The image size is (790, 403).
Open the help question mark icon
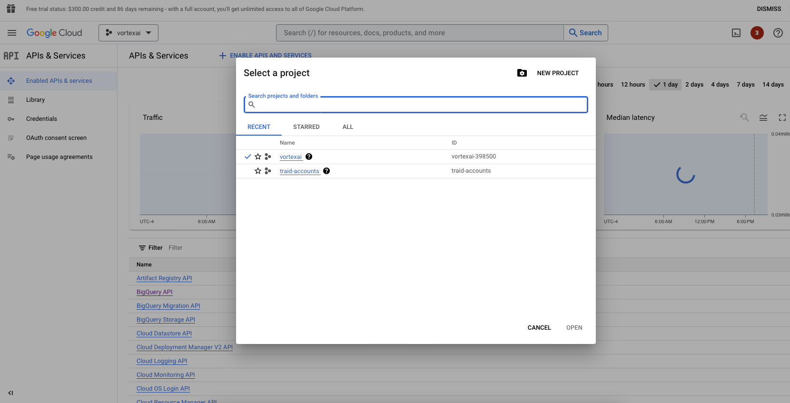[778, 33]
